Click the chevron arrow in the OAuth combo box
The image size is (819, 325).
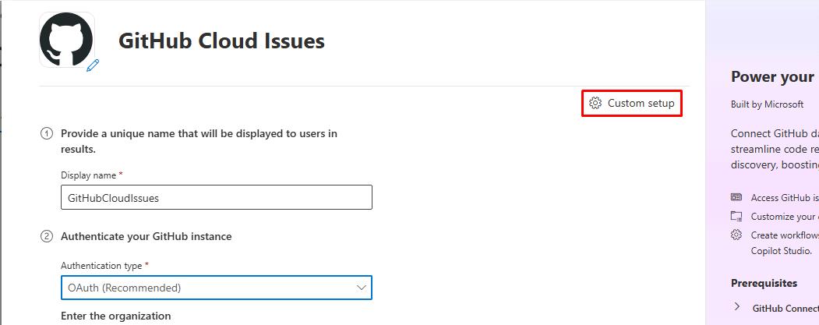[361, 288]
